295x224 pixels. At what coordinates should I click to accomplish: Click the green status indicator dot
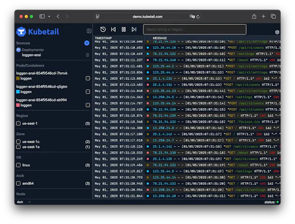(278, 202)
